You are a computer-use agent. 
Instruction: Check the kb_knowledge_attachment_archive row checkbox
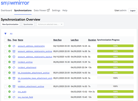[5, 73]
